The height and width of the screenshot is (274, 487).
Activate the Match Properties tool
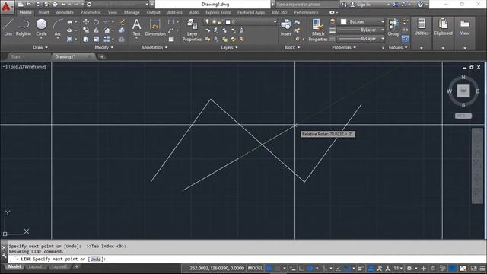(318, 30)
